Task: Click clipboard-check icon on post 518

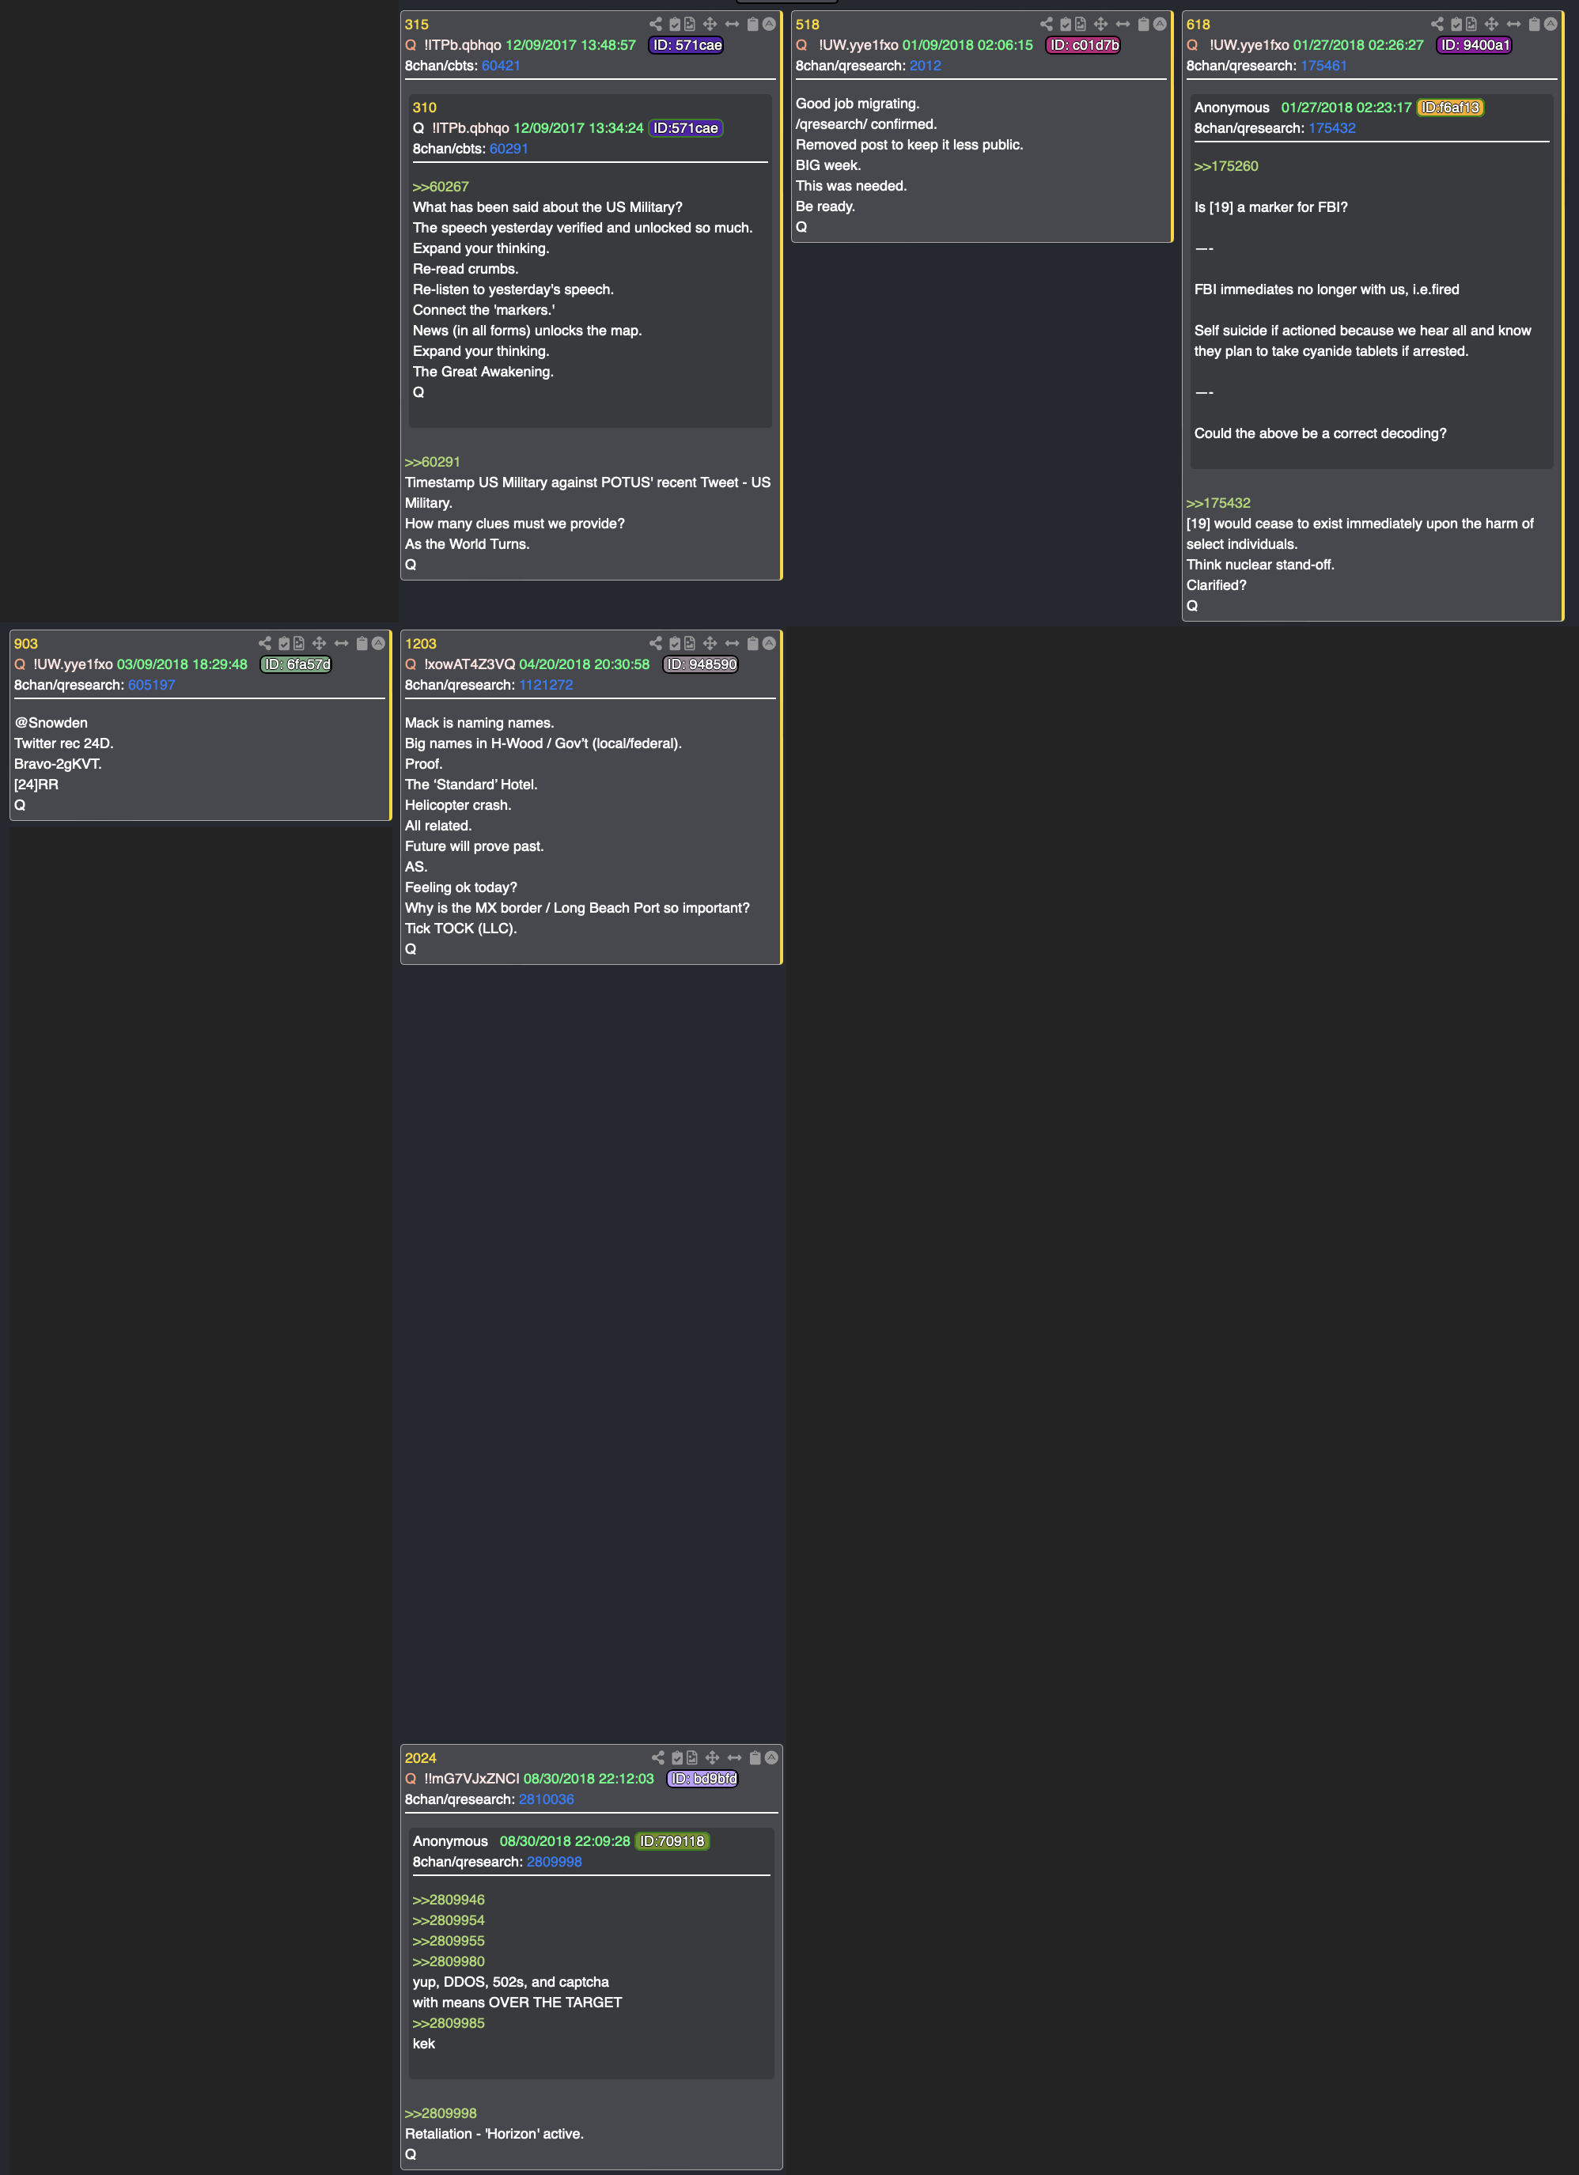Action: (1065, 24)
